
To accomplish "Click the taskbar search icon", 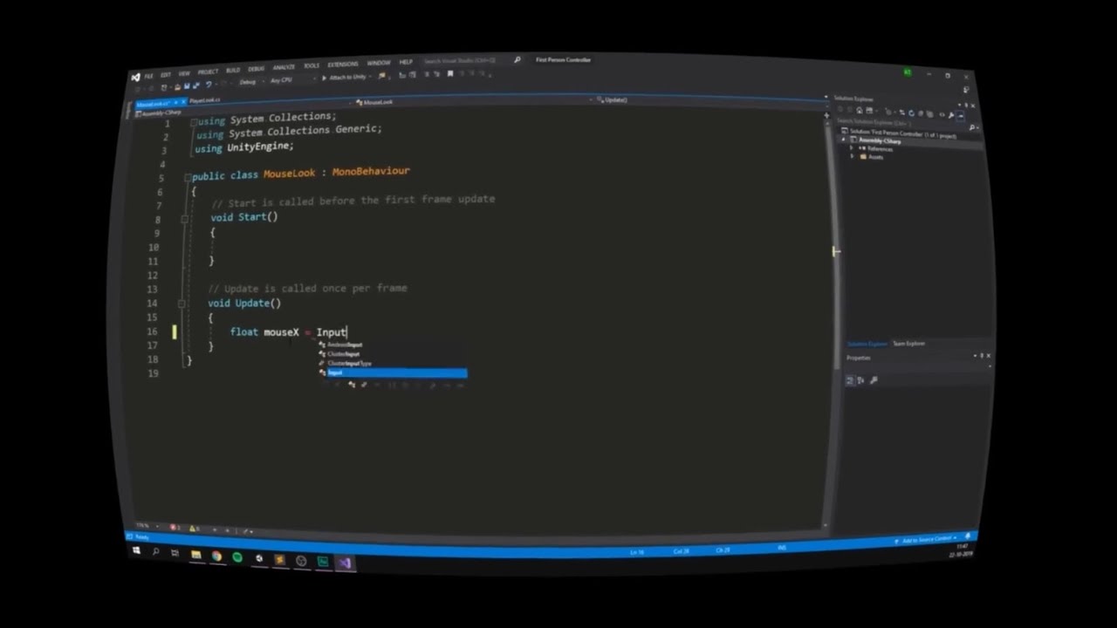I will (156, 551).
